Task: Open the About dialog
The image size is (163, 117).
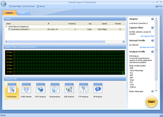Action: click(x=41, y=6)
